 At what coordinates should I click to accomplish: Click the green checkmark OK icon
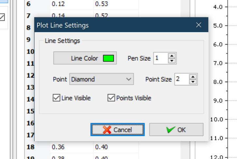[170, 130]
